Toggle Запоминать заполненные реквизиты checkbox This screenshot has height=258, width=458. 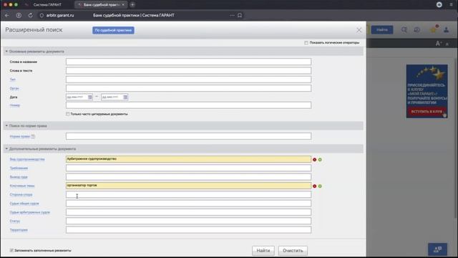tap(11, 250)
